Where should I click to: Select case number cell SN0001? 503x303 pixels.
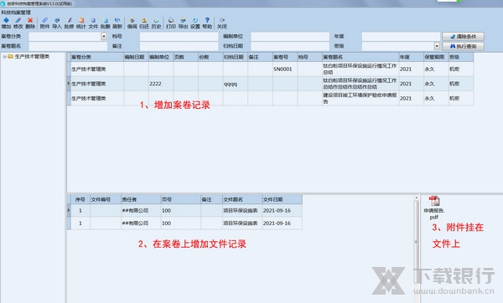coord(285,69)
